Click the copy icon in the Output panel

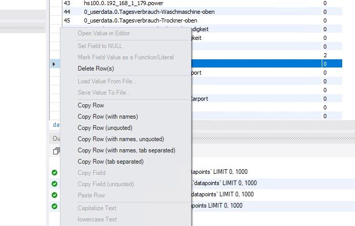55,151
